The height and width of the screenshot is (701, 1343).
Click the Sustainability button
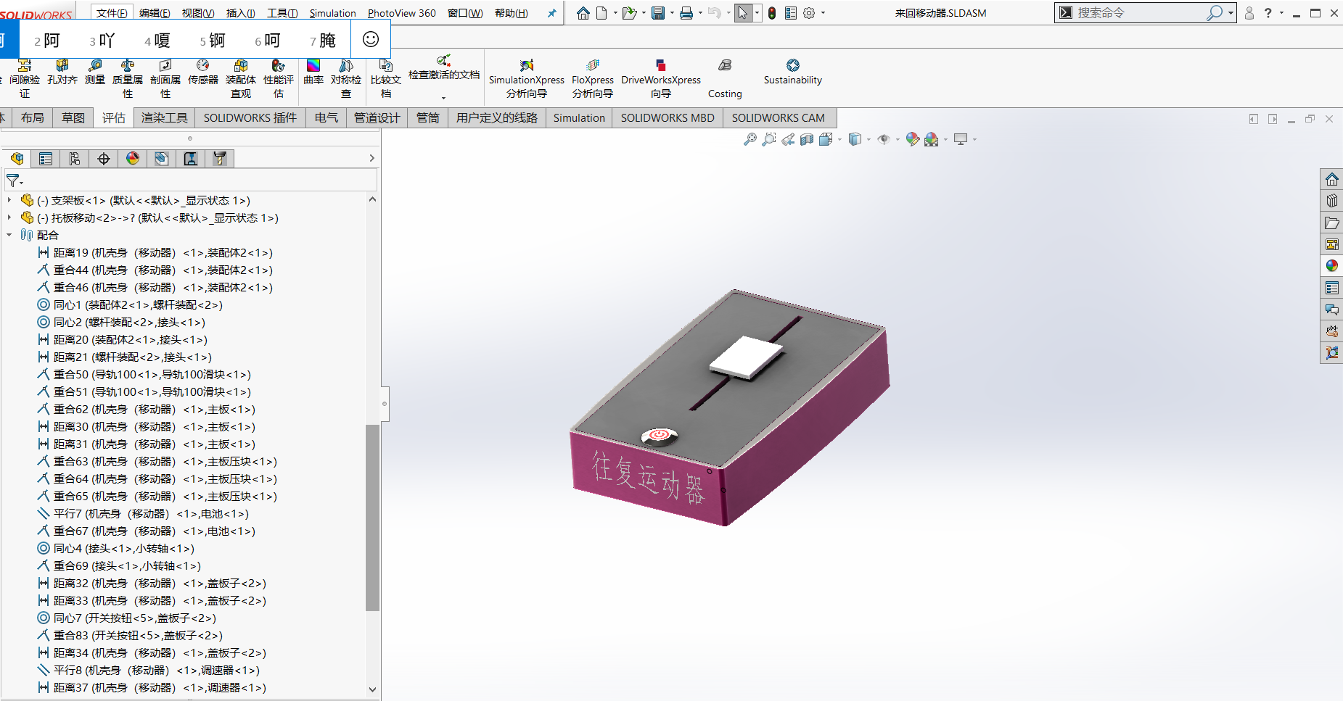793,72
